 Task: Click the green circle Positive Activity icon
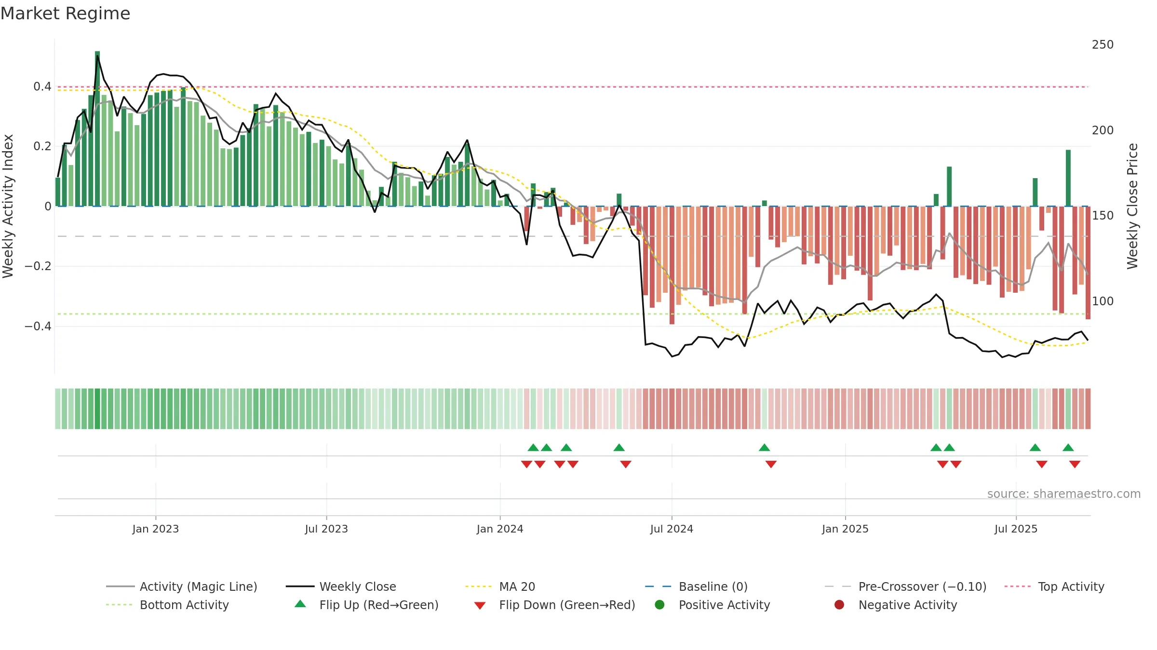point(659,605)
